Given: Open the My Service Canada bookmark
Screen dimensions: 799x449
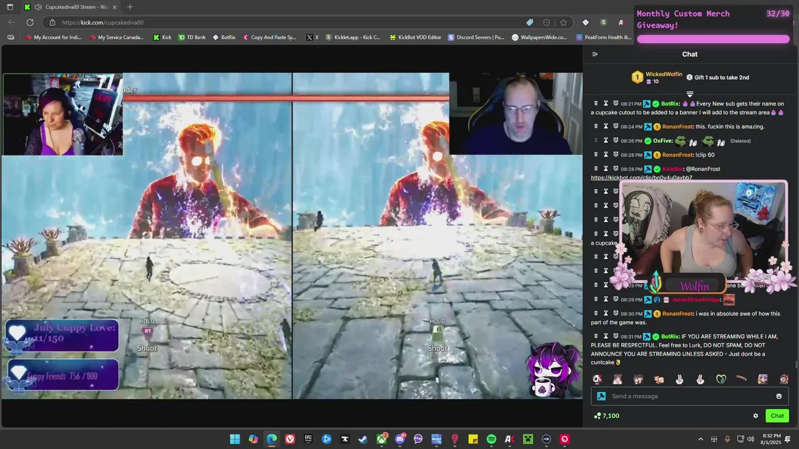Looking at the screenshot, I should click(116, 37).
